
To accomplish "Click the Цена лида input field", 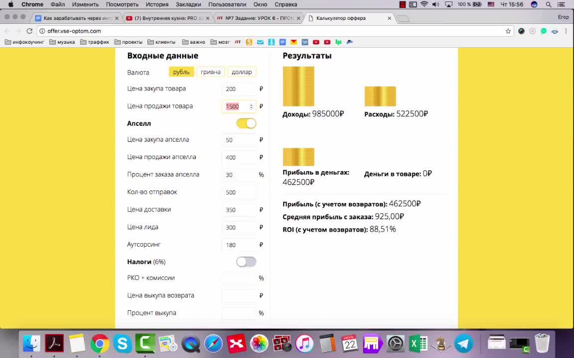I will tap(239, 227).
